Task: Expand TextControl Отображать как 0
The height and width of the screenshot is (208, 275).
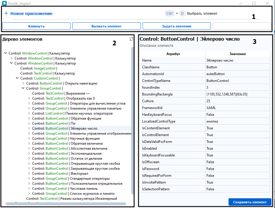Action: pyautogui.click(x=29, y=98)
